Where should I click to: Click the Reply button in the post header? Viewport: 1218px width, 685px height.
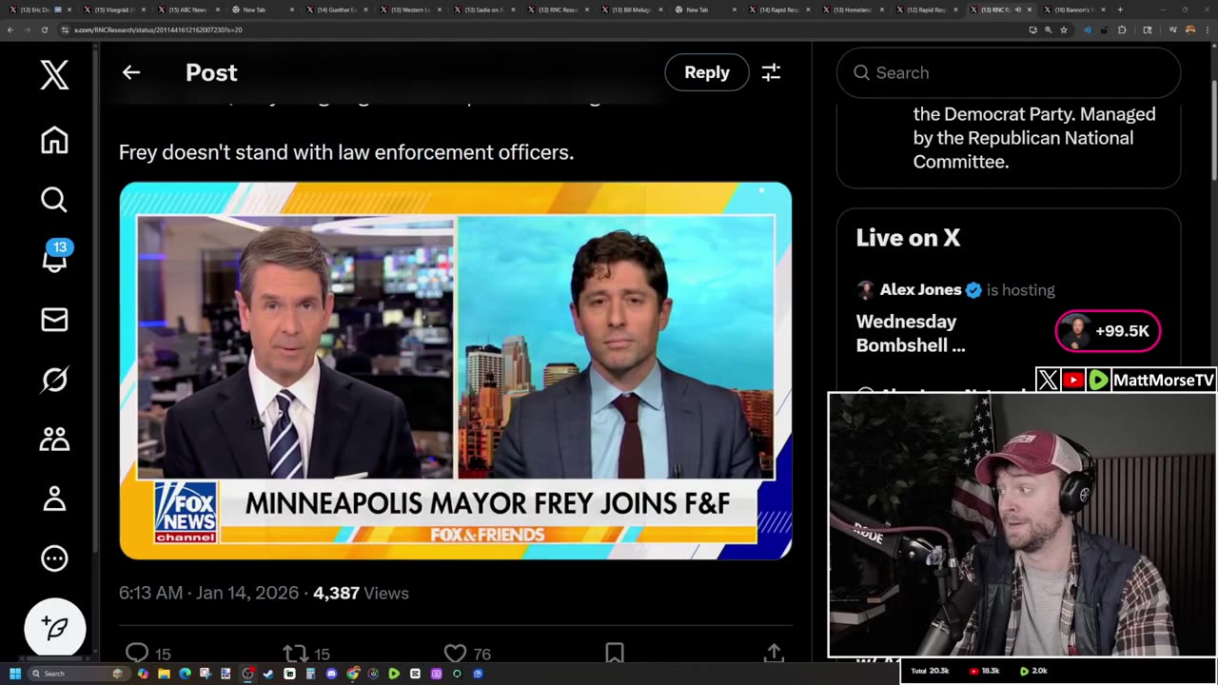click(x=707, y=72)
